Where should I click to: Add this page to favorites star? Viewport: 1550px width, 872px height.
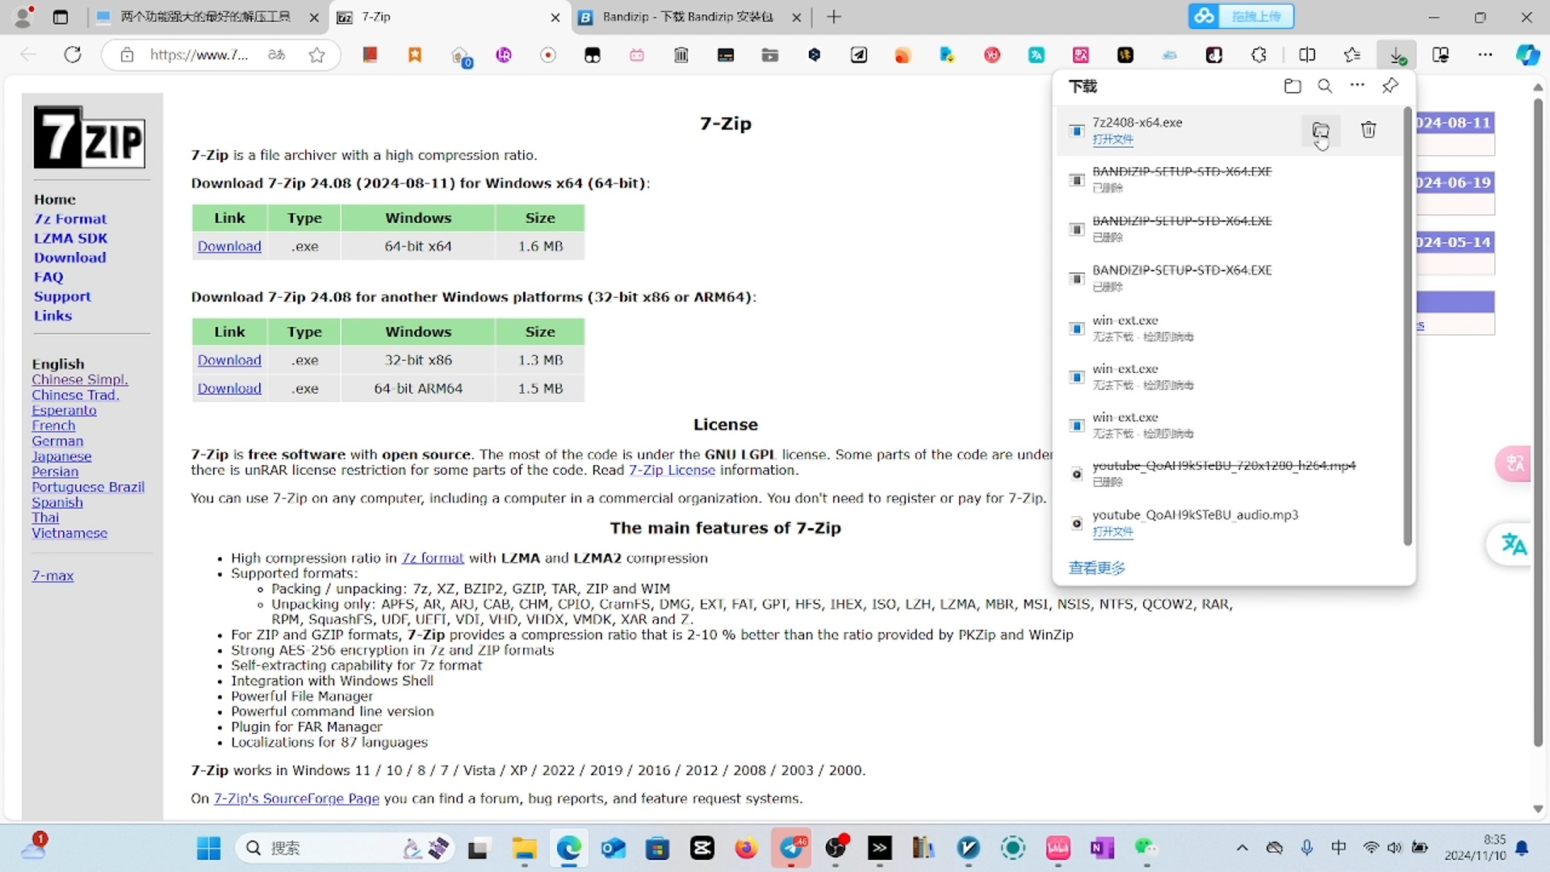click(x=316, y=55)
